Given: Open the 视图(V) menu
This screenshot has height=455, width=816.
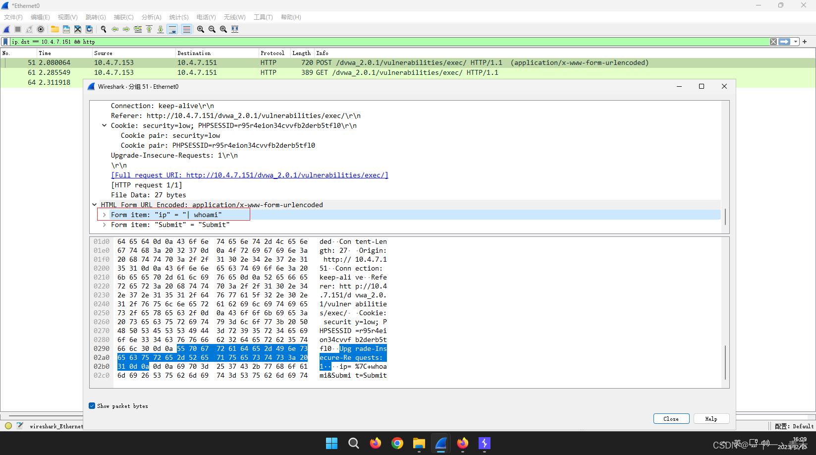Looking at the screenshot, I should [x=68, y=17].
